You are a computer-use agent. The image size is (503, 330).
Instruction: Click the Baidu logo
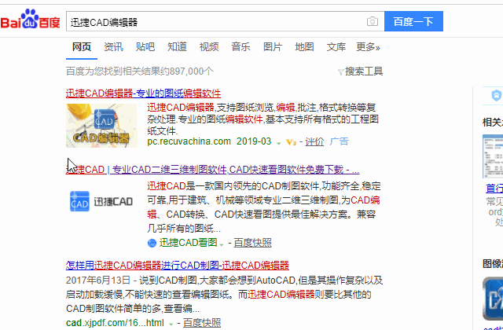[x=30, y=19]
